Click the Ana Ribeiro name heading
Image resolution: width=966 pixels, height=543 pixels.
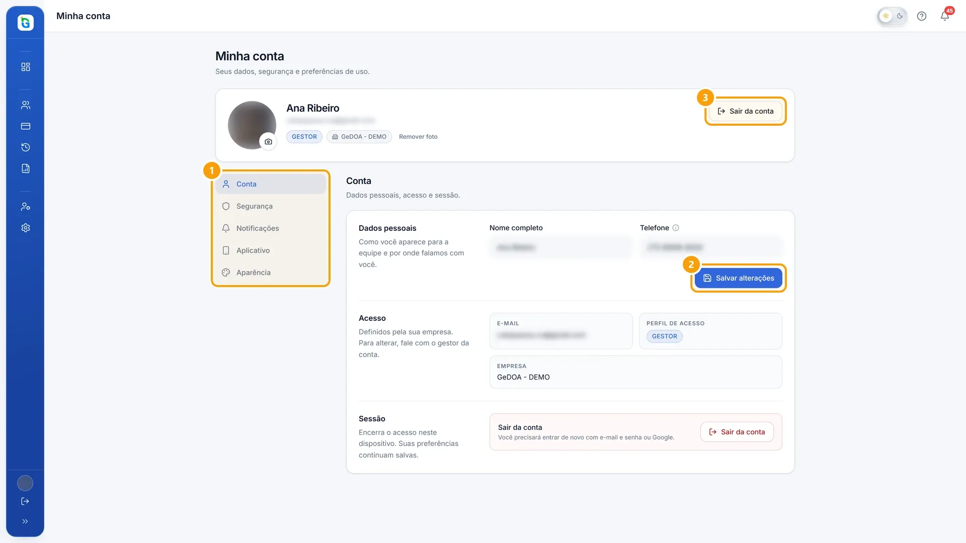[x=313, y=108]
